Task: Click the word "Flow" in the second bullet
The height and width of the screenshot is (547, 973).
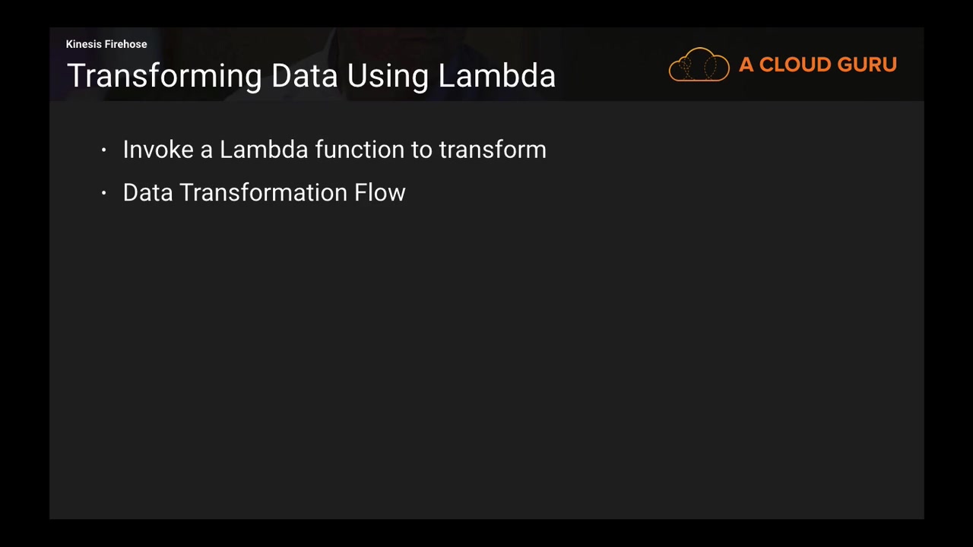Action: tap(380, 193)
